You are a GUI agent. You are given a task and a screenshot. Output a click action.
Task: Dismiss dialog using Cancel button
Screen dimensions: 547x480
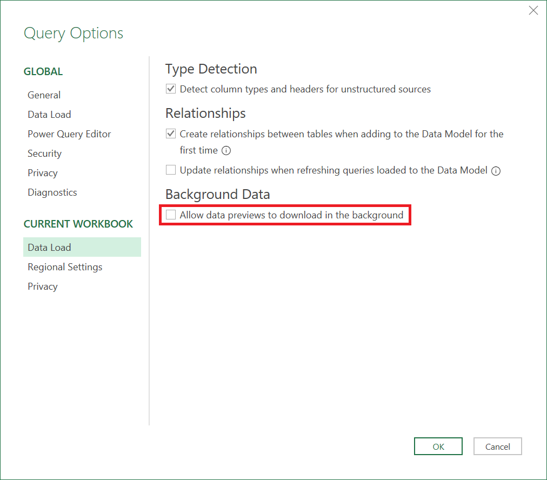(497, 446)
